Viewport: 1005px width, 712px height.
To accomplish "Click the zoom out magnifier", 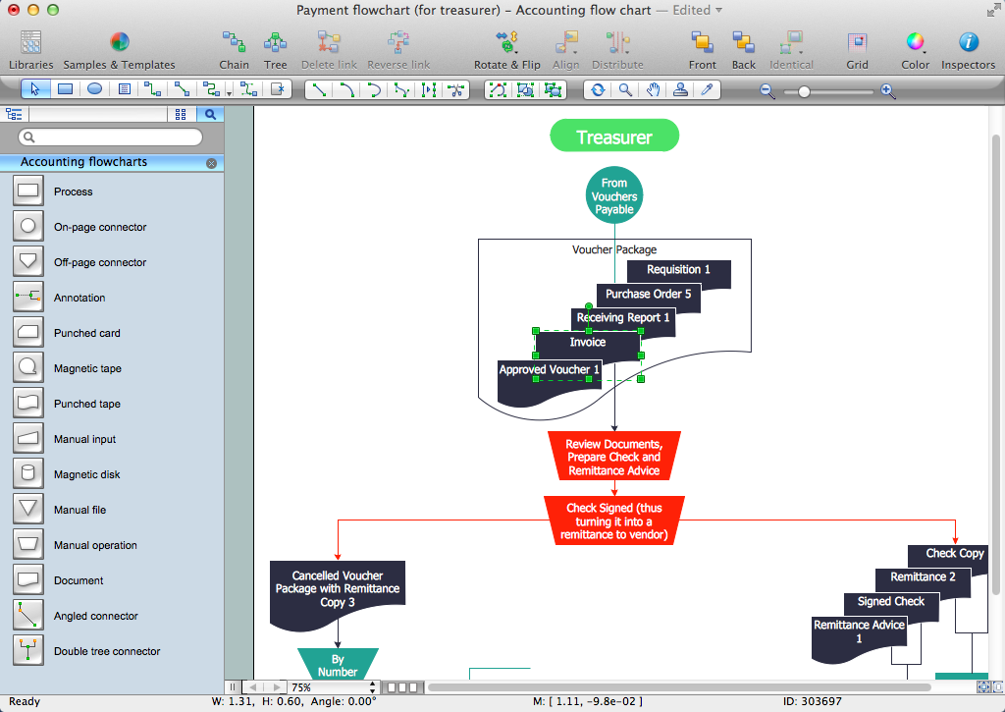I will pyautogui.click(x=767, y=91).
